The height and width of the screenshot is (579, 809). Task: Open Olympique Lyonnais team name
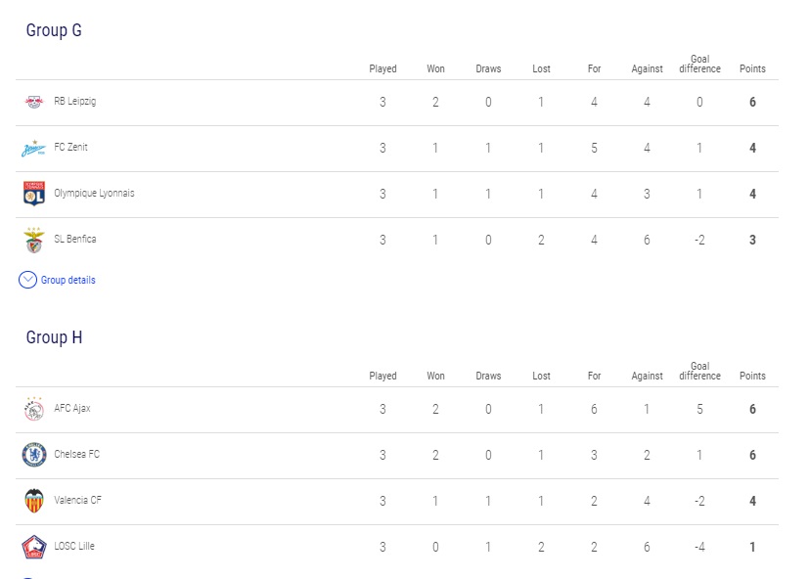95,193
